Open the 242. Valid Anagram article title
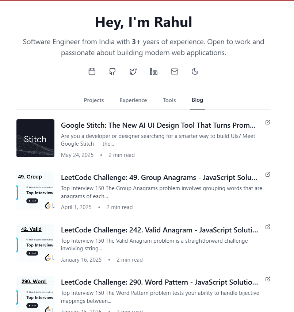The width and height of the screenshot is (294, 312). click(x=159, y=230)
